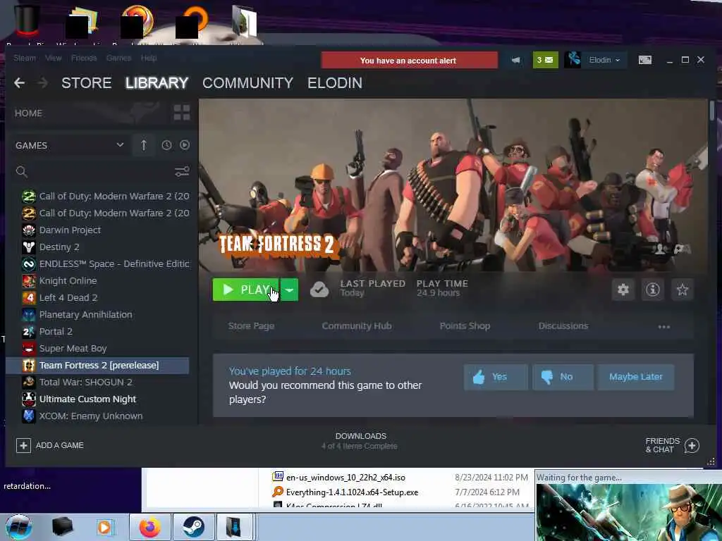
Task: Click the game page vertical scrollbar
Action: click(x=712, y=111)
